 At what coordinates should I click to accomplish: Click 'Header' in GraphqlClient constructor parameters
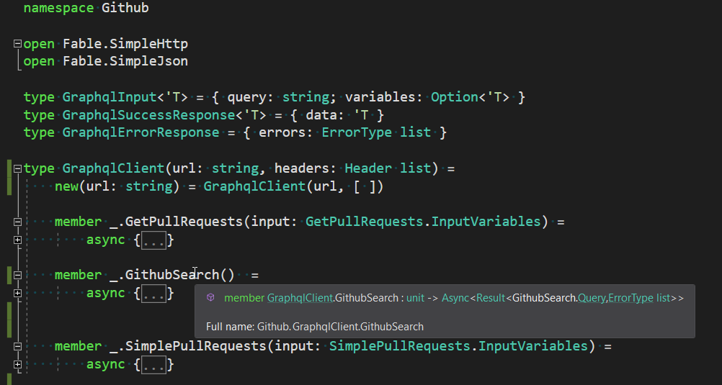click(x=368, y=168)
